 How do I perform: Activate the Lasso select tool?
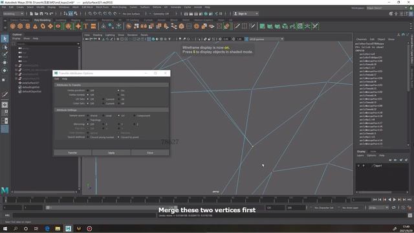[x=5, y=47]
